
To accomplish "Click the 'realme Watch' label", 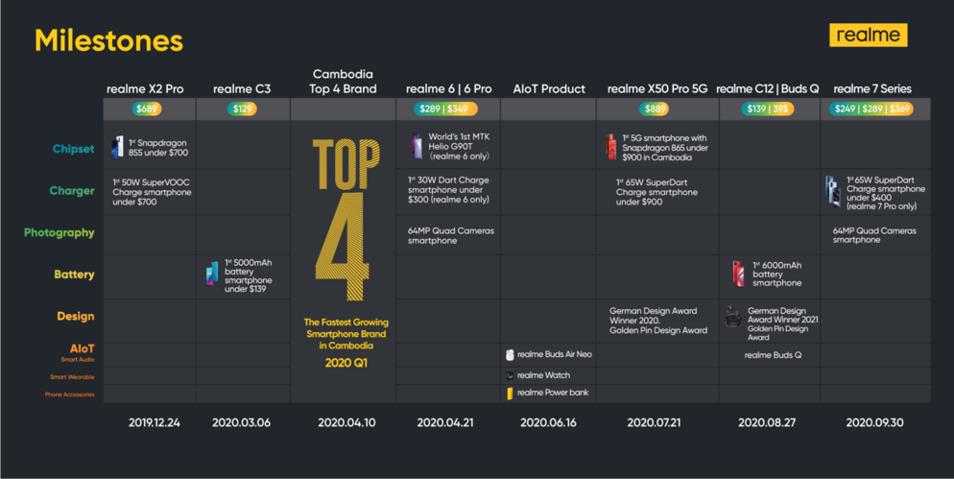I will pos(543,375).
